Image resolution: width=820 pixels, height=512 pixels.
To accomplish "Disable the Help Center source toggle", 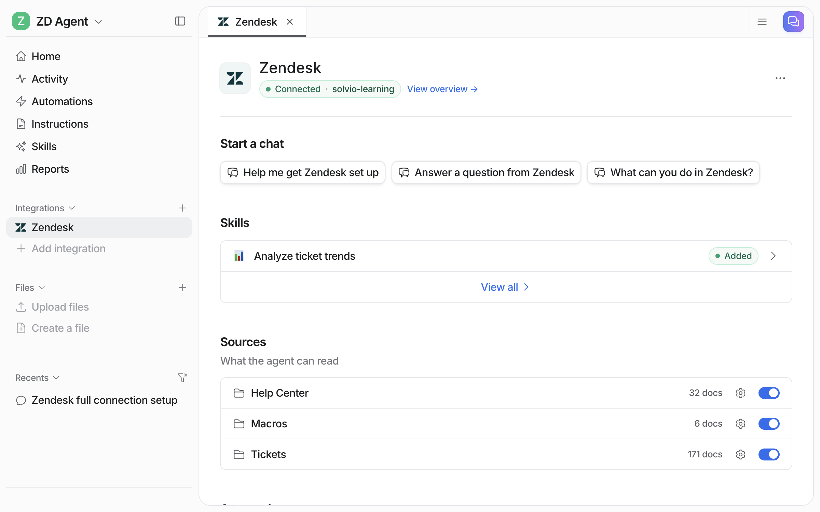I will pos(769,393).
